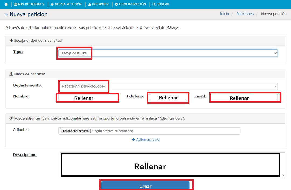Click Buscar search option

click(x=161, y=4)
